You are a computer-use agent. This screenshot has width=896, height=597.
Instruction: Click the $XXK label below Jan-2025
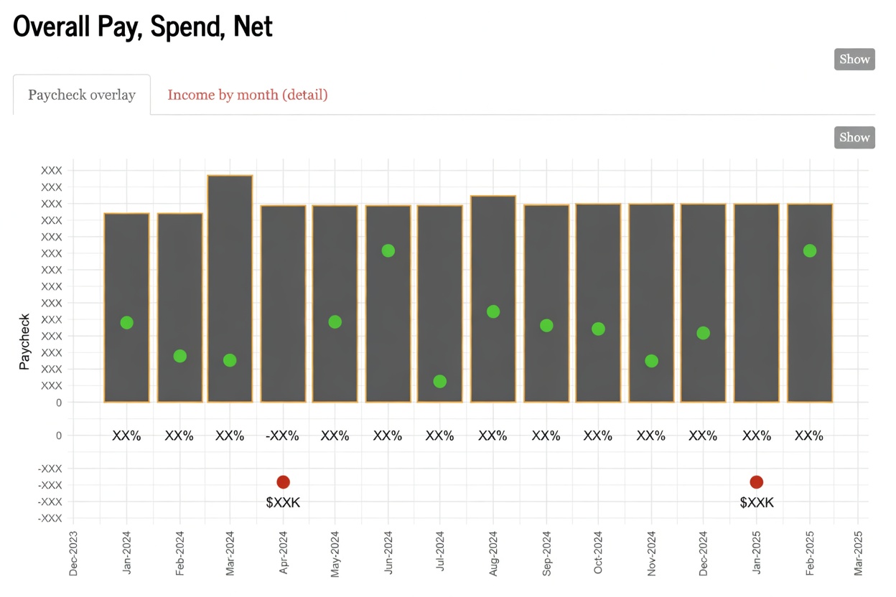(x=757, y=503)
